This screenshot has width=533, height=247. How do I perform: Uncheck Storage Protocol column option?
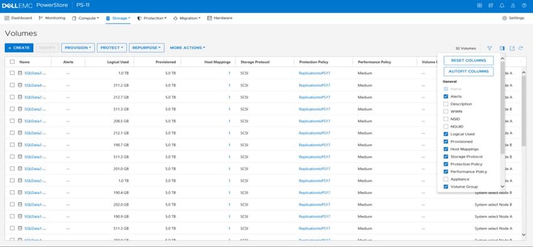[446, 156]
